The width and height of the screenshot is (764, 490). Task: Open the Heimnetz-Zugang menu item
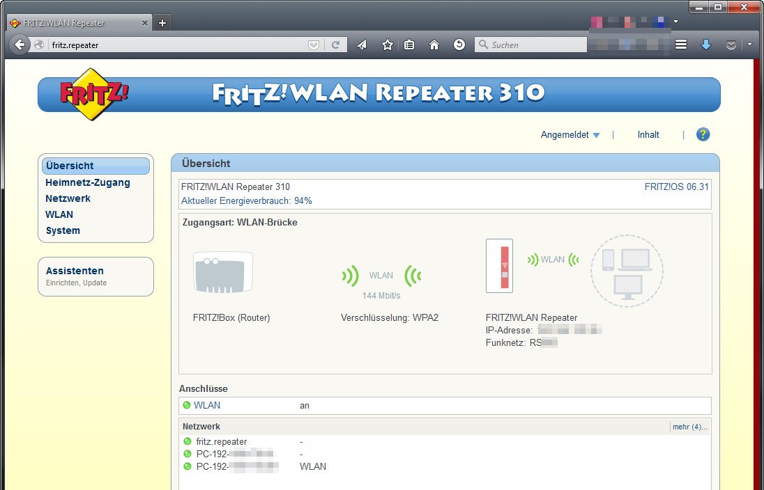(x=88, y=182)
